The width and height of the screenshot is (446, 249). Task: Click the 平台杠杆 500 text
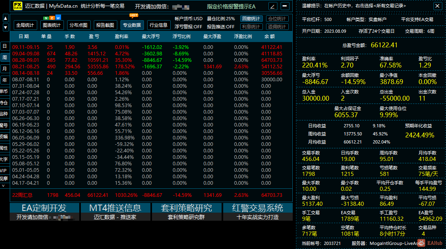pos(317,19)
